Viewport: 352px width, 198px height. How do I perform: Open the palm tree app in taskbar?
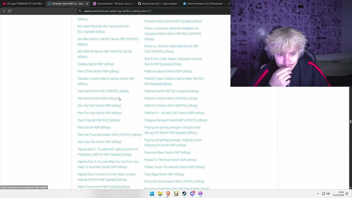pyautogui.click(x=200, y=194)
